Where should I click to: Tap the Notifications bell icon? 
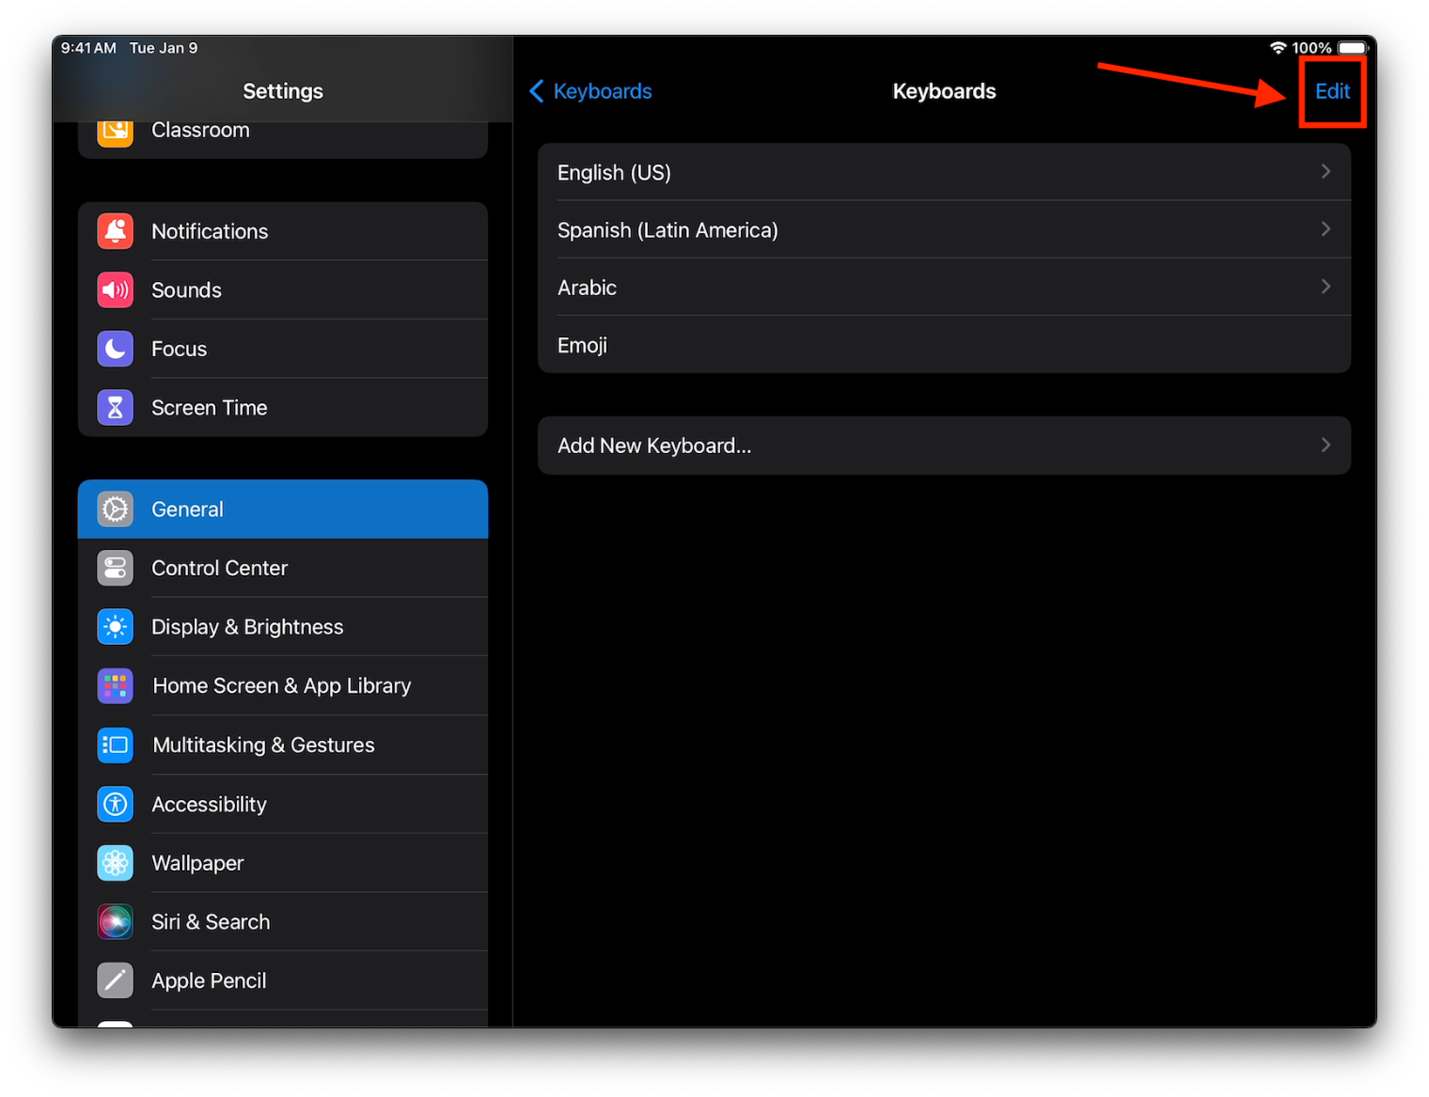click(115, 231)
